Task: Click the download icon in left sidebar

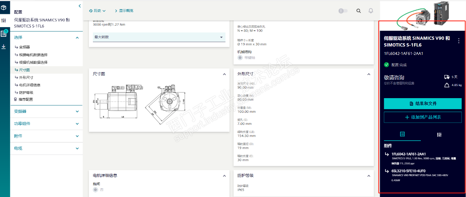Action: click(x=4, y=47)
